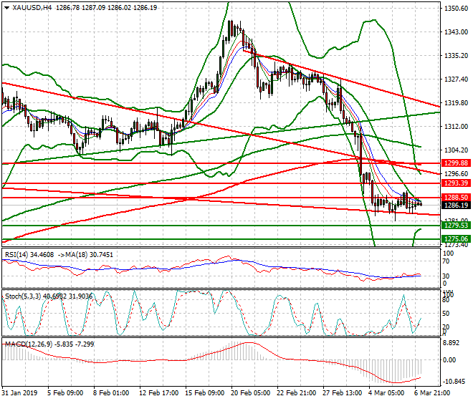Image resolution: width=473 pixels, height=401 pixels.
Task: Click the black current price label 1286.19
Action: coord(456,206)
